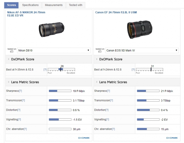Screen dimensions: 184x143
Task: Click the Nikon Sharpness 19 P-Mpix bar
Action: click(x=60, y=91)
